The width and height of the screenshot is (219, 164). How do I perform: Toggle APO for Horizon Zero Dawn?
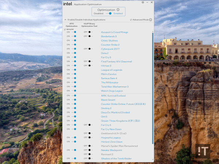[74, 141]
